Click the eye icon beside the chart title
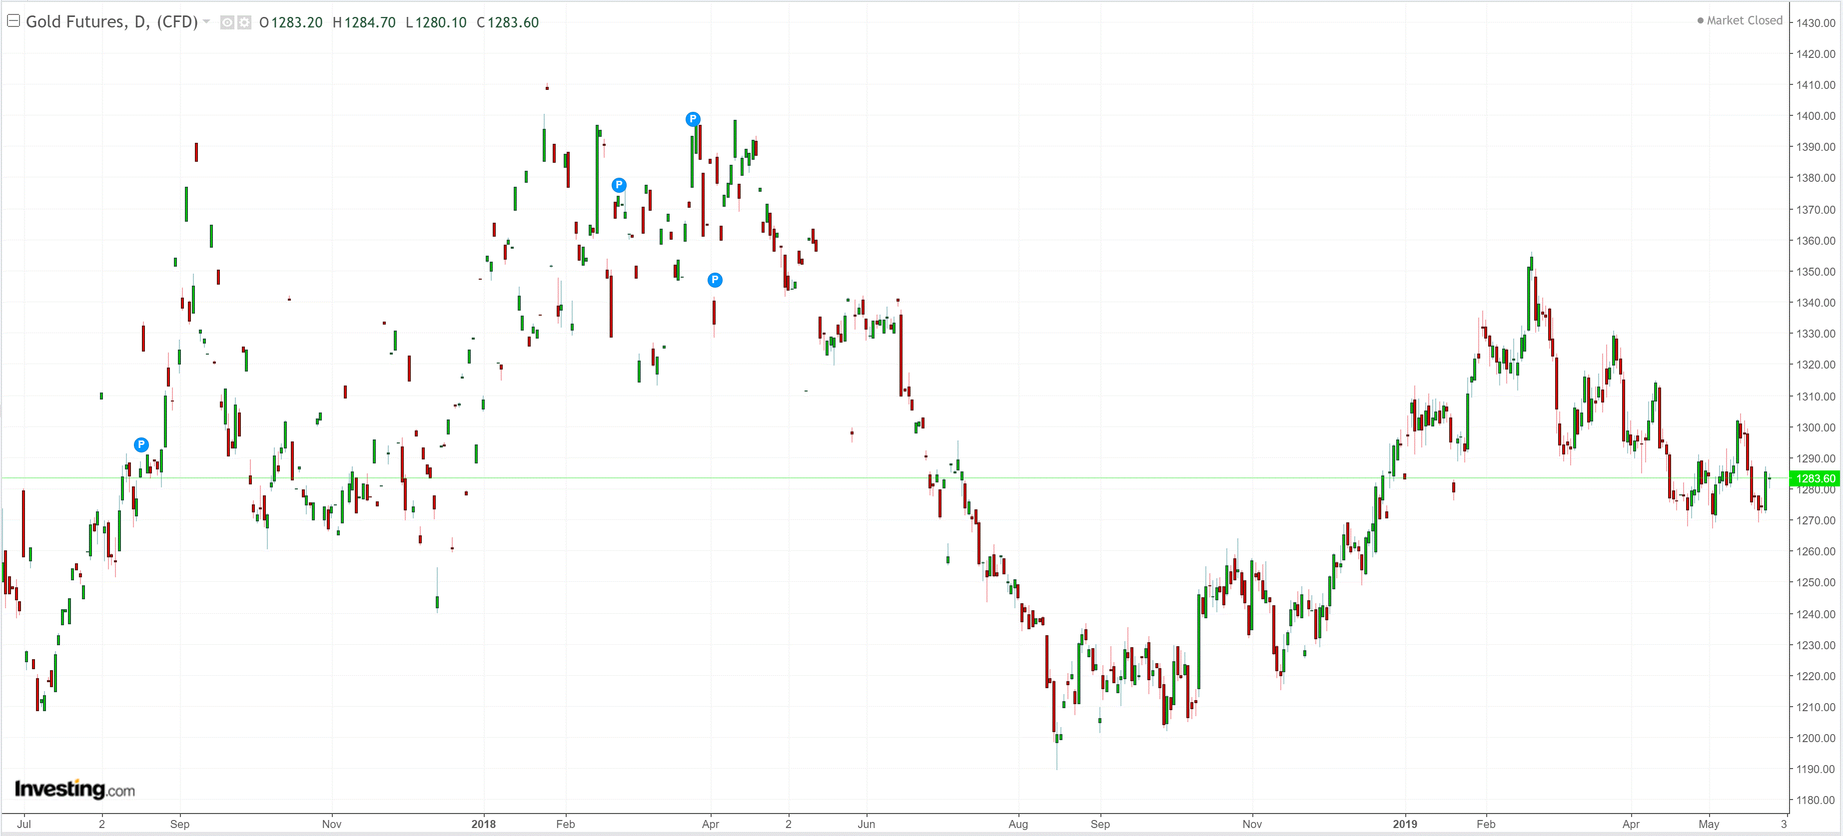 [227, 22]
